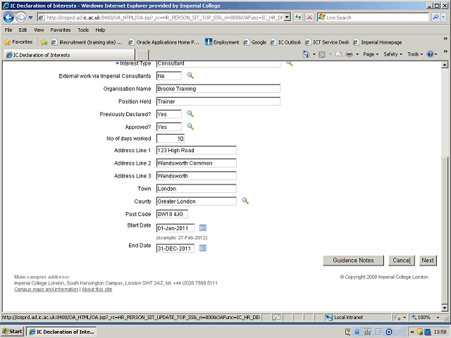Viewport: 451px width, 338px height.
Task: Open the Favorites menu in menu bar
Action: [x=60, y=30]
